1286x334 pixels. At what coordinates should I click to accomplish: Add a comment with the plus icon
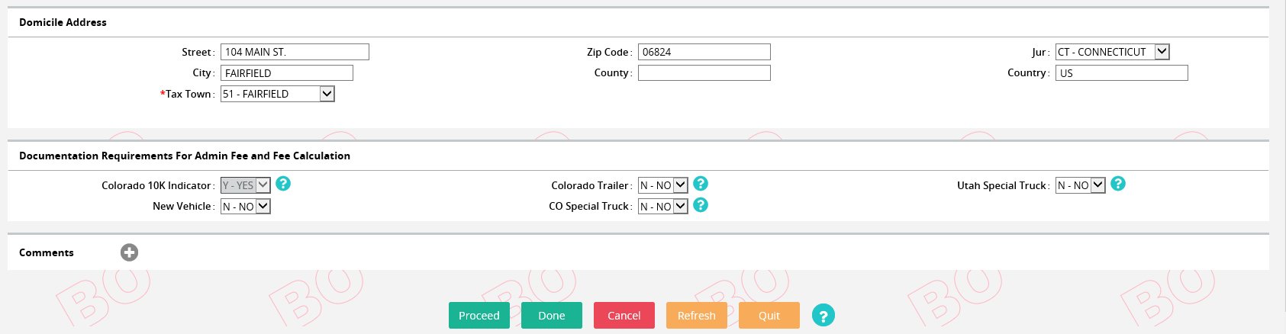tap(130, 252)
